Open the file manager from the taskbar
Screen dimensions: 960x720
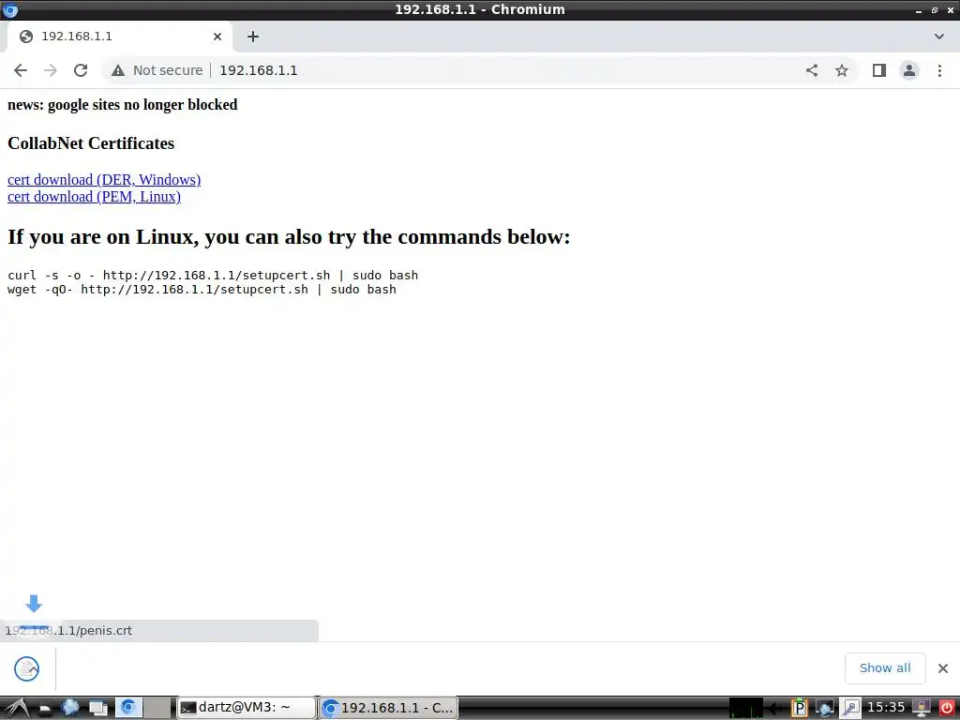pos(45,709)
